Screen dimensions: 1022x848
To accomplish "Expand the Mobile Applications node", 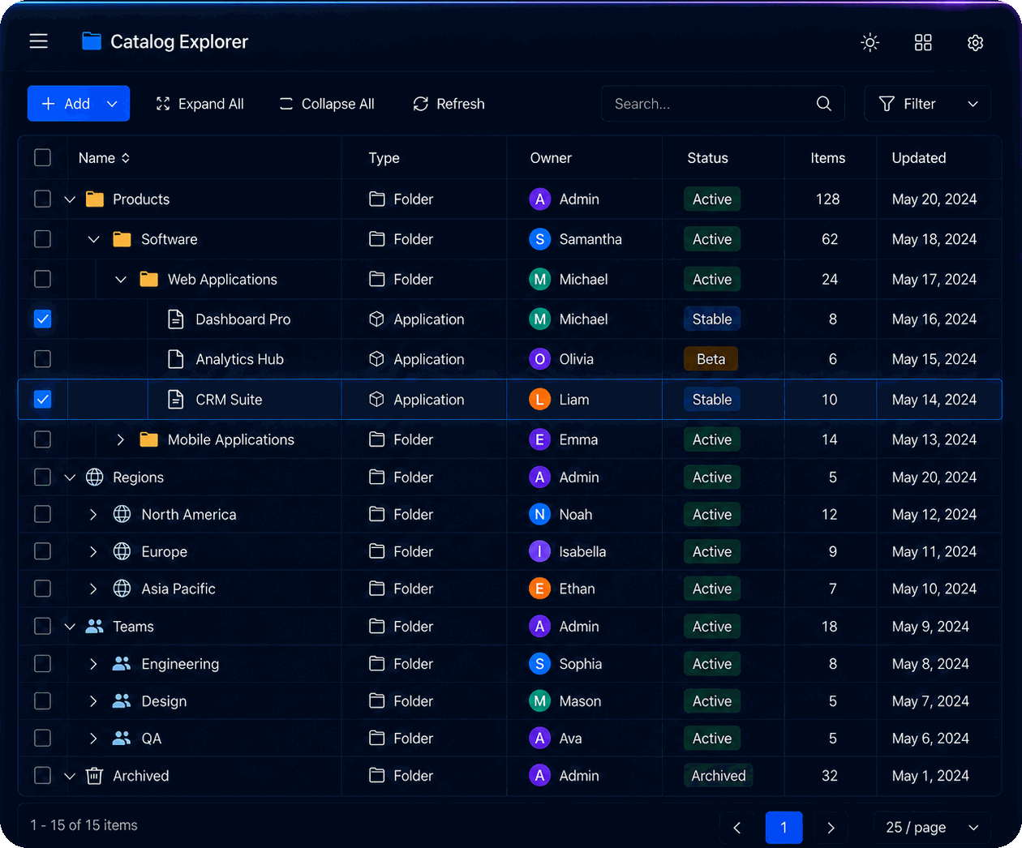I will [121, 439].
